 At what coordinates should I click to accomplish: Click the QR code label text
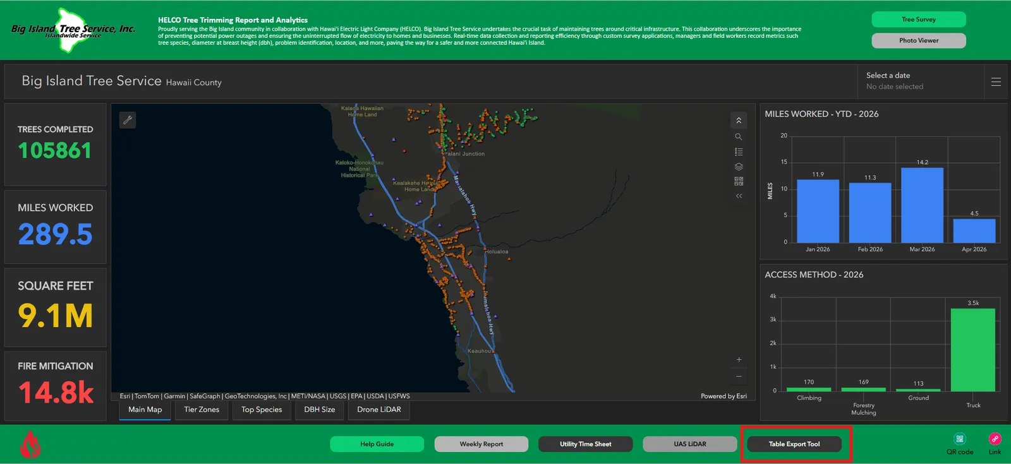pyautogui.click(x=960, y=452)
